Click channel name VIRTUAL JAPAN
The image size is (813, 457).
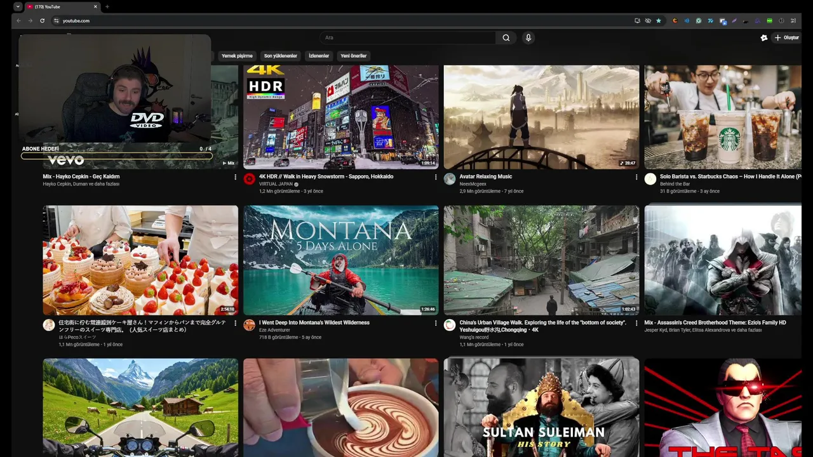click(276, 184)
